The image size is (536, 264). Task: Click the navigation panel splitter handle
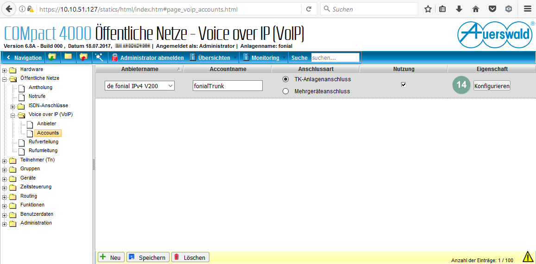[94, 165]
